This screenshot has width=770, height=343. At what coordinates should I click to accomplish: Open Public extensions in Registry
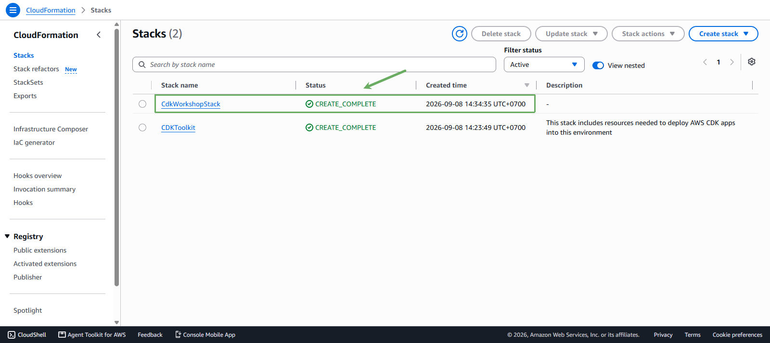pyautogui.click(x=40, y=250)
